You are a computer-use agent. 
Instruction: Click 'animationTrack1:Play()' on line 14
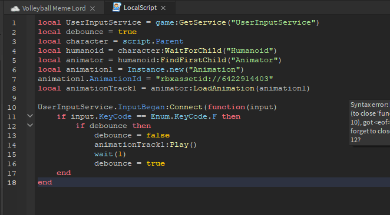click(146, 145)
